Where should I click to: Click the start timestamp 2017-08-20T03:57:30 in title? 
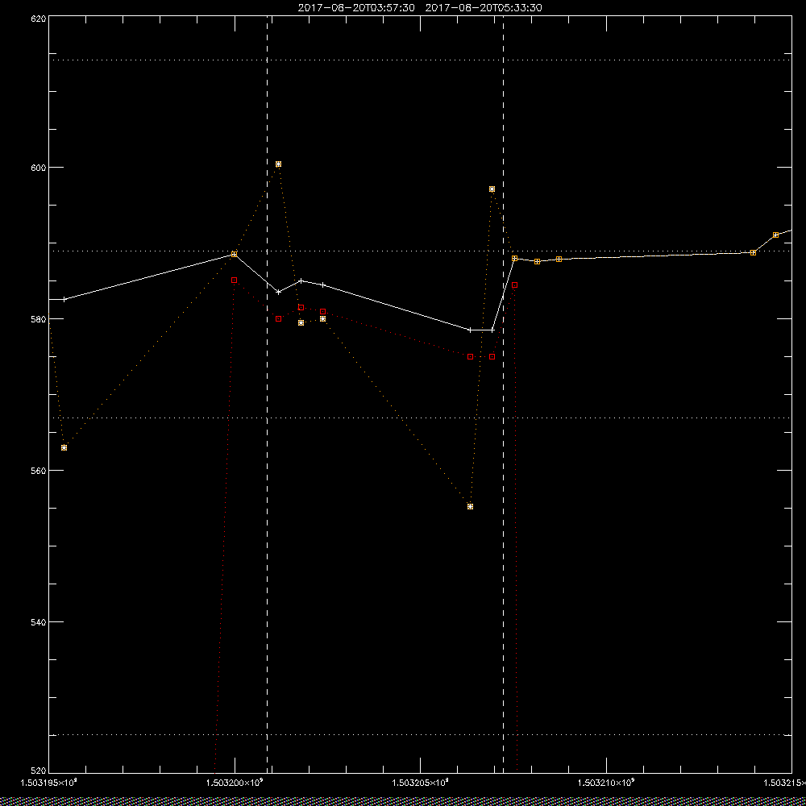tap(356, 8)
